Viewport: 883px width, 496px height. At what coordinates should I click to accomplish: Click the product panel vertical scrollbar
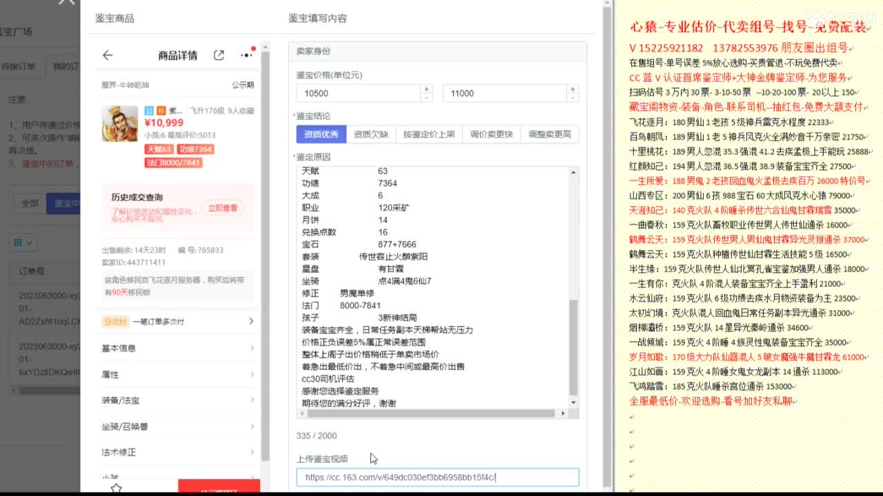click(x=266, y=255)
